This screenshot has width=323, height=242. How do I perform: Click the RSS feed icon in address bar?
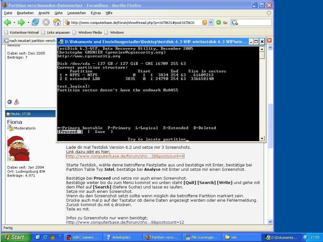204,23
